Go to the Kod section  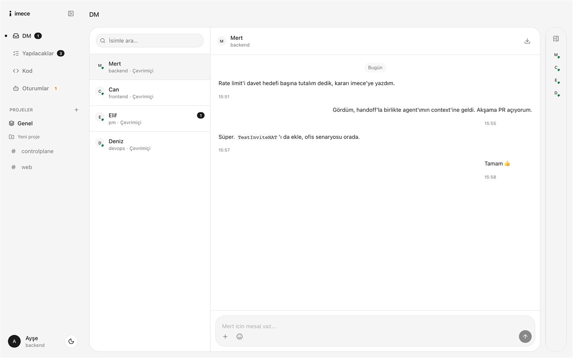coord(23,71)
